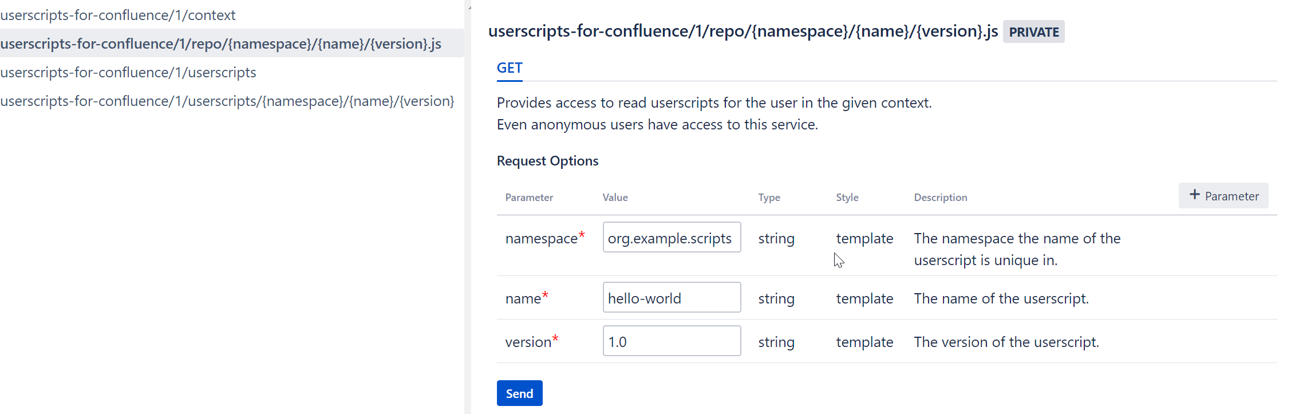Viewport: 1303px width, 414px height.
Task: Open the userscripts-for-confluence/1/userscripts resource
Action: (x=128, y=72)
